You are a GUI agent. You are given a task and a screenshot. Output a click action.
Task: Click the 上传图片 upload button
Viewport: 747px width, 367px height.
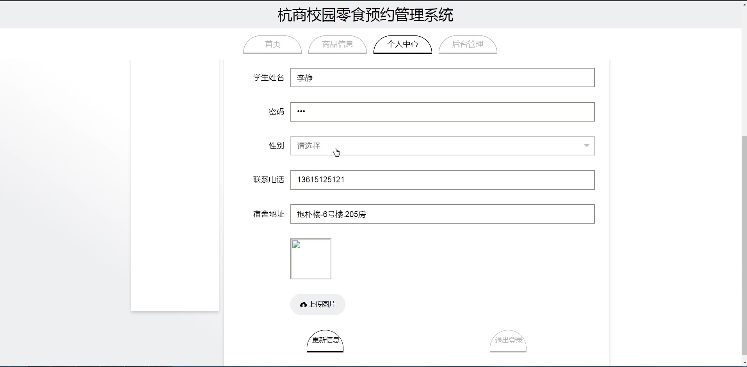[x=318, y=304]
